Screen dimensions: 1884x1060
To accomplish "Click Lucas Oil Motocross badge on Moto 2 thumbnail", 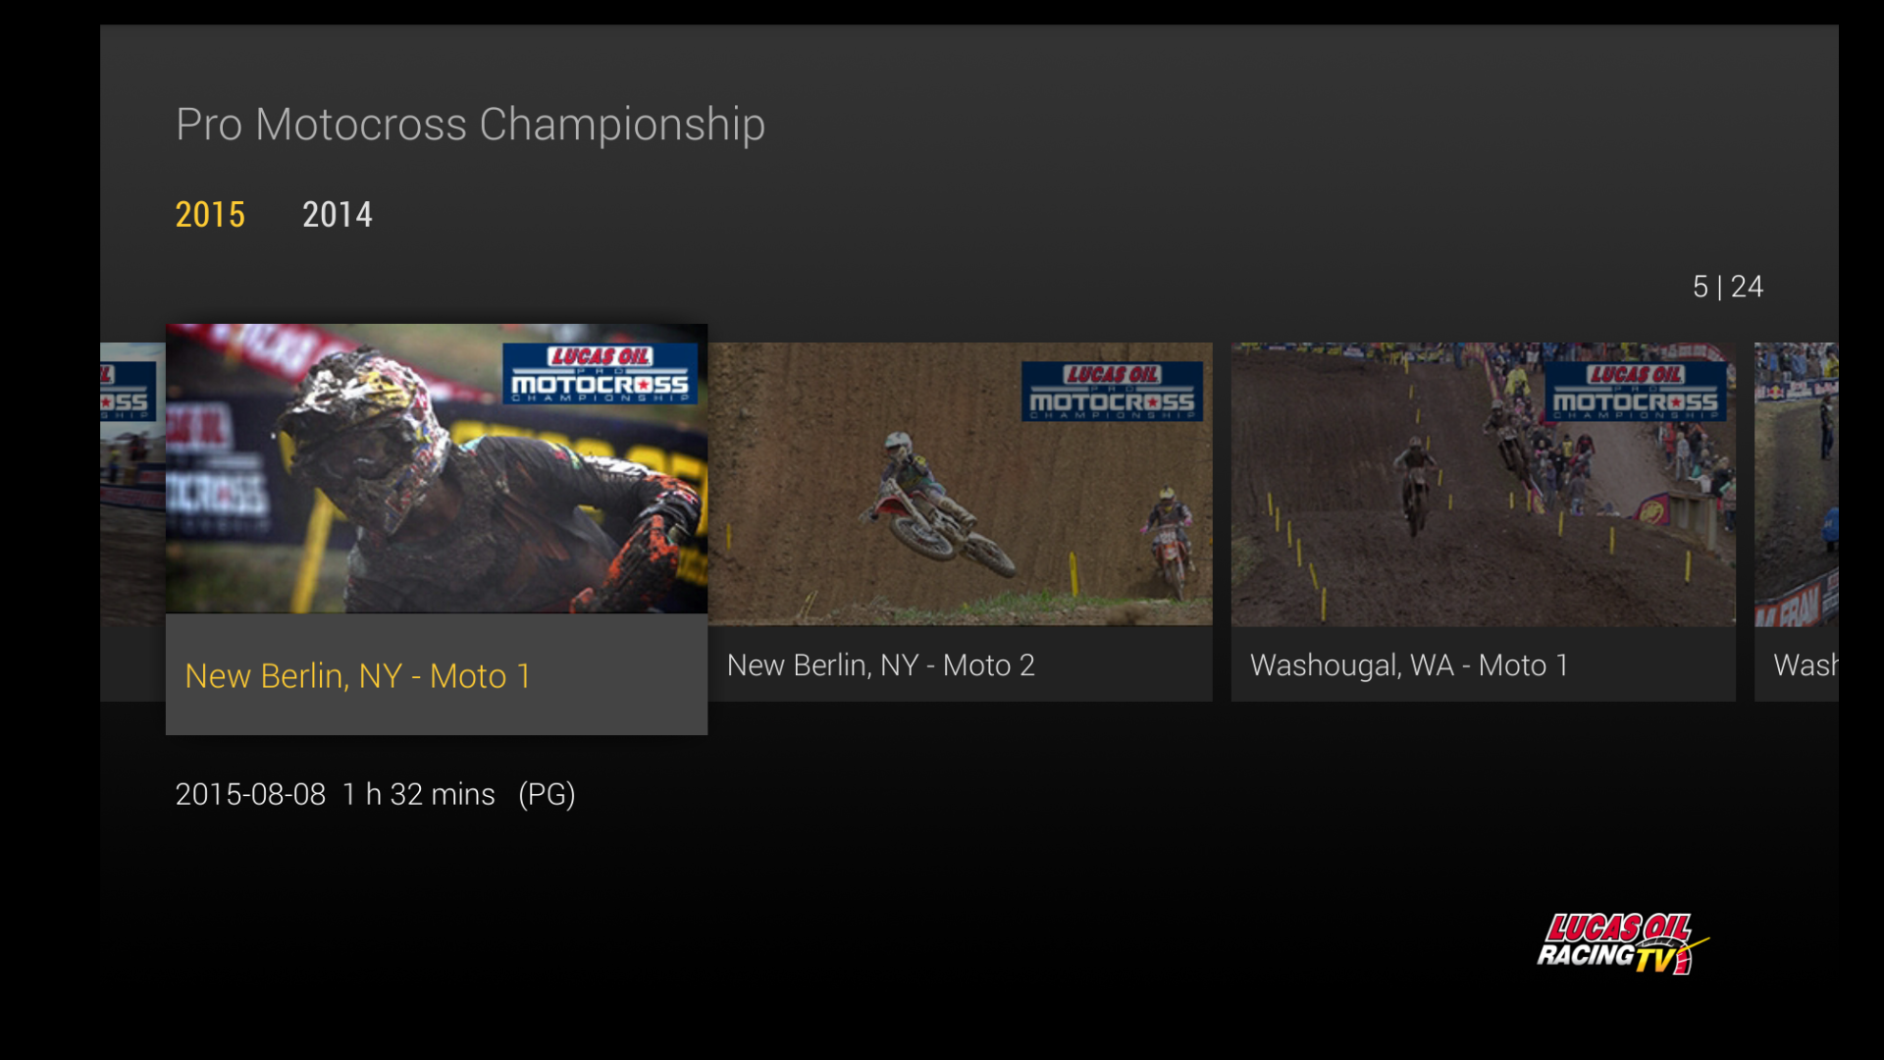I will pos(1112,391).
